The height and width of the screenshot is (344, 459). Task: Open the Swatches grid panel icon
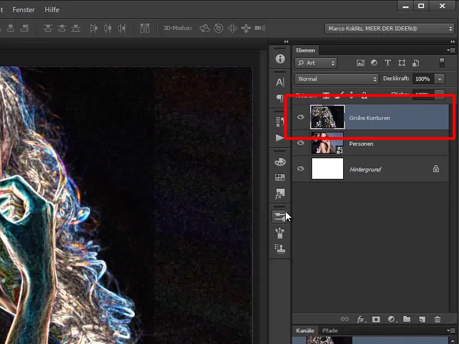pos(280,177)
